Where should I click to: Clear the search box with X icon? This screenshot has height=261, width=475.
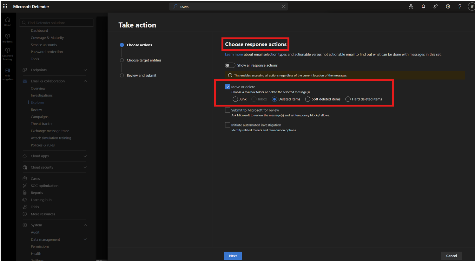[284, 6]
